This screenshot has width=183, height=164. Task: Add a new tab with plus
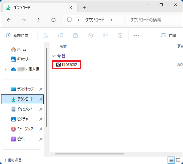(x=84, y=8)
